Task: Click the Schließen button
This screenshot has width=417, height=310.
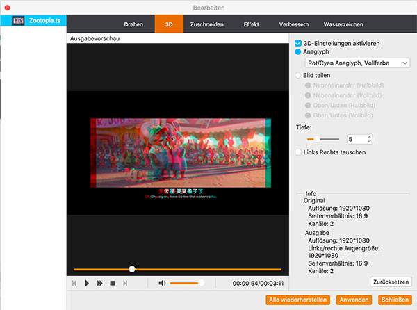Action: click(395, 300)
